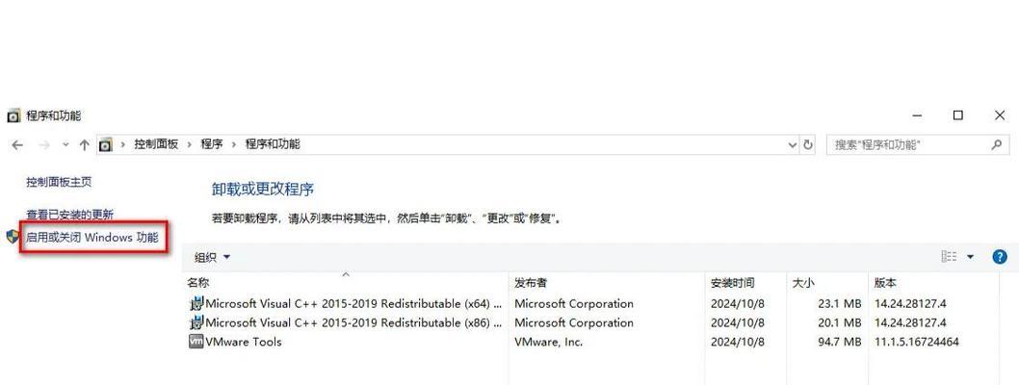Select Visual C++ 2015-2019 Redistributable (x64) row
This screenshot has width=1019, height=385.
[x=591, y=303]
